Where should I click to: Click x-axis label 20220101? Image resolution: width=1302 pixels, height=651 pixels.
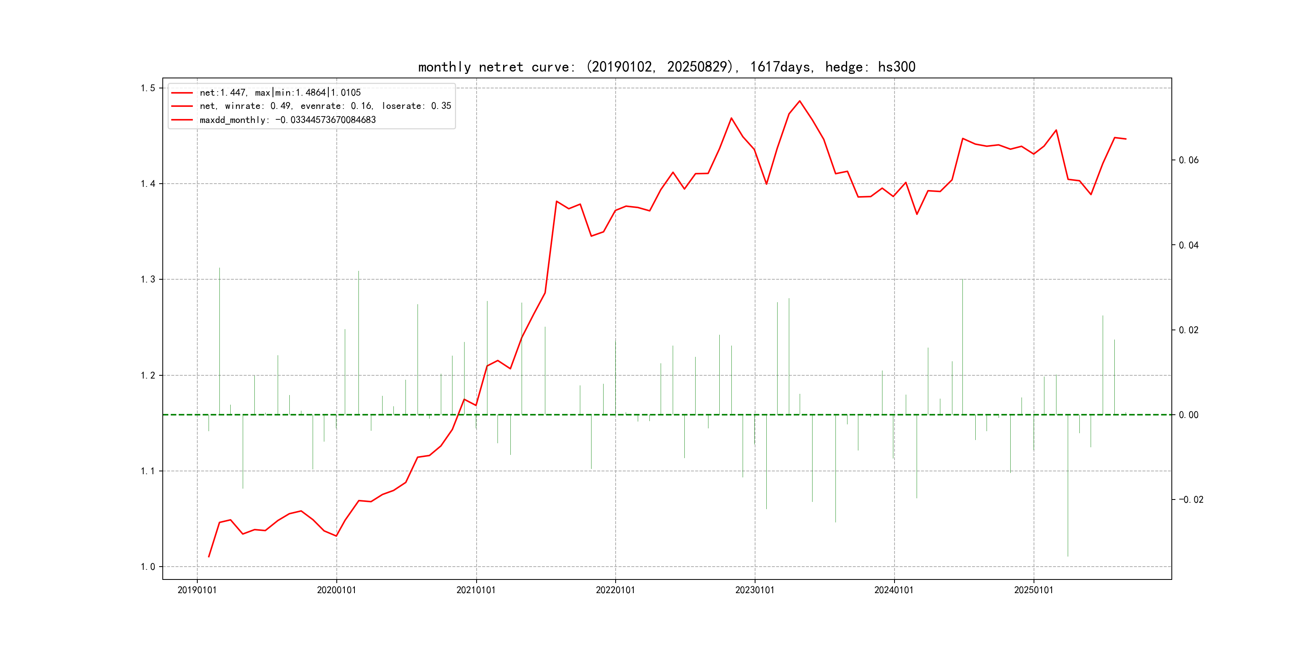point(615,590)
